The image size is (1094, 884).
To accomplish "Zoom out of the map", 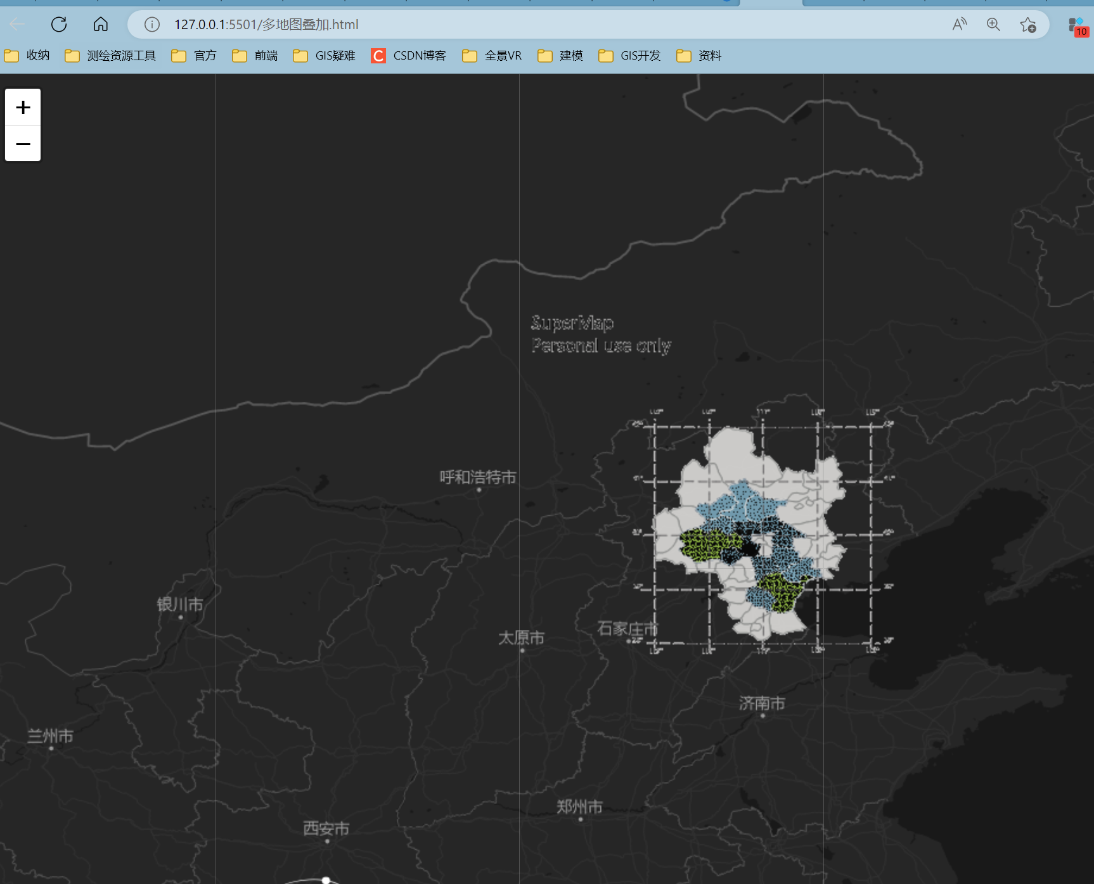I will pos(23,143).
